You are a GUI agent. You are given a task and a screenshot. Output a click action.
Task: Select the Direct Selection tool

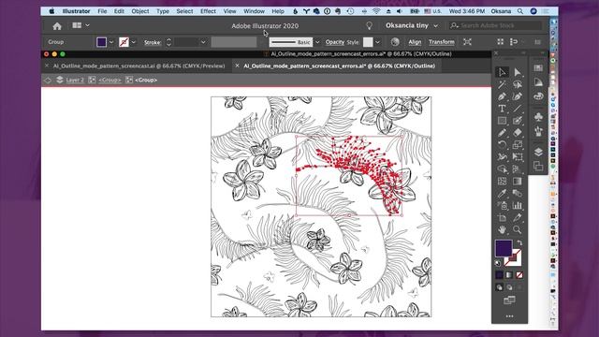coord(518,72)
